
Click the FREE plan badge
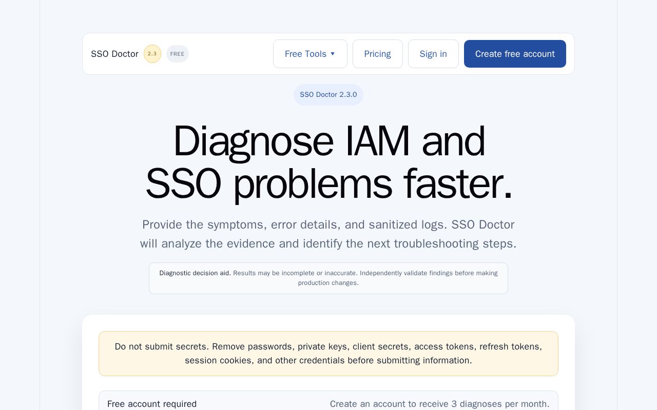pos(178,54)
